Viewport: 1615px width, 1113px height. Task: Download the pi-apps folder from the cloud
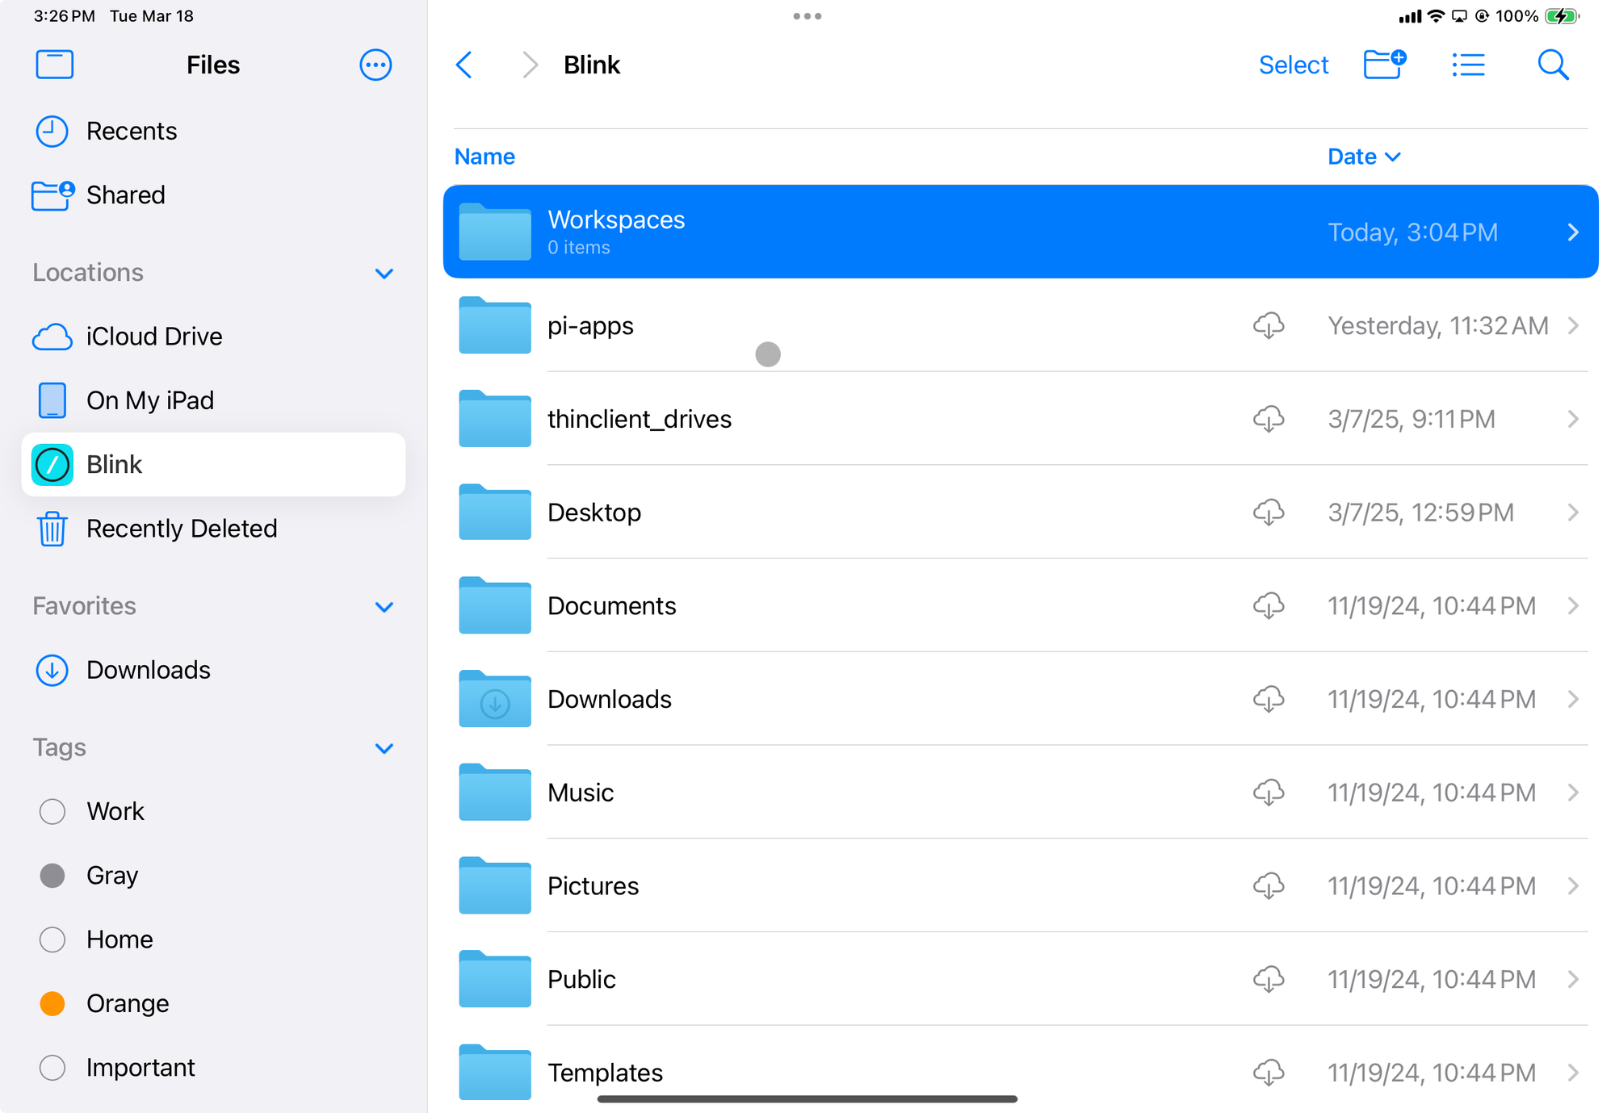click(x=1269, y=325)
